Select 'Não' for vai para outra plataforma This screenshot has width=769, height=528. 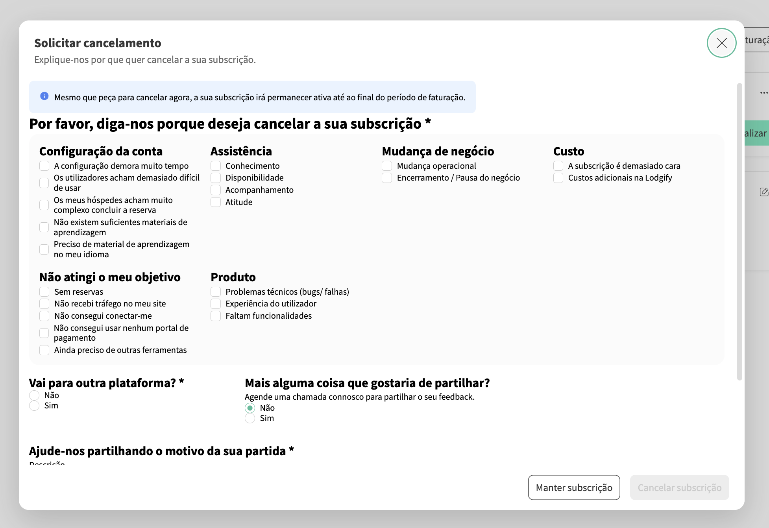[x=34, y=395]
